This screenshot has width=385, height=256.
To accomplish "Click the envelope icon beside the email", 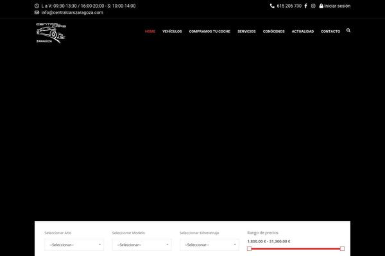I will pyautogui.click(x=37, y=13).
